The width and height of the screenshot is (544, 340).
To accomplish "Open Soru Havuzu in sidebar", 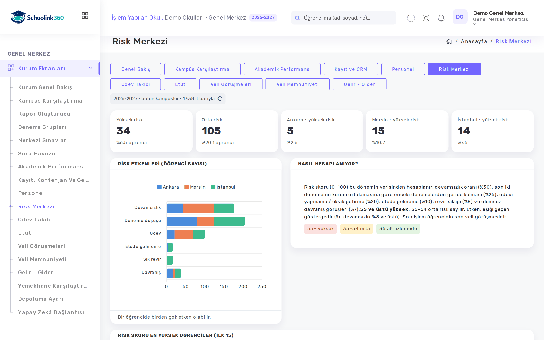I will (37, 154).
